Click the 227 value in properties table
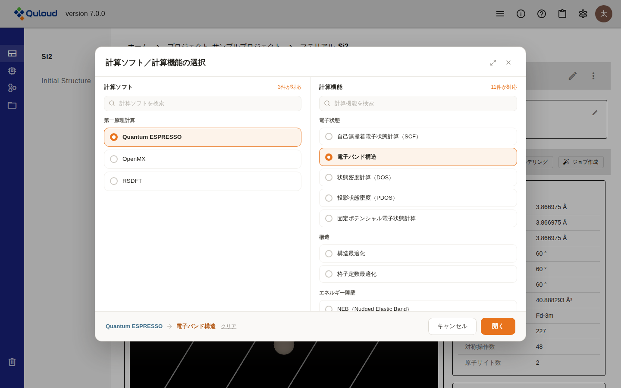The width and height of the screenshot is (621, 388). (541, 331)
